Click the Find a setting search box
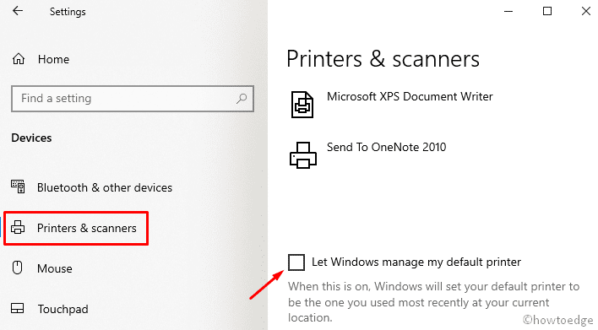Screen dimensions: 598x330 (133, 99)
